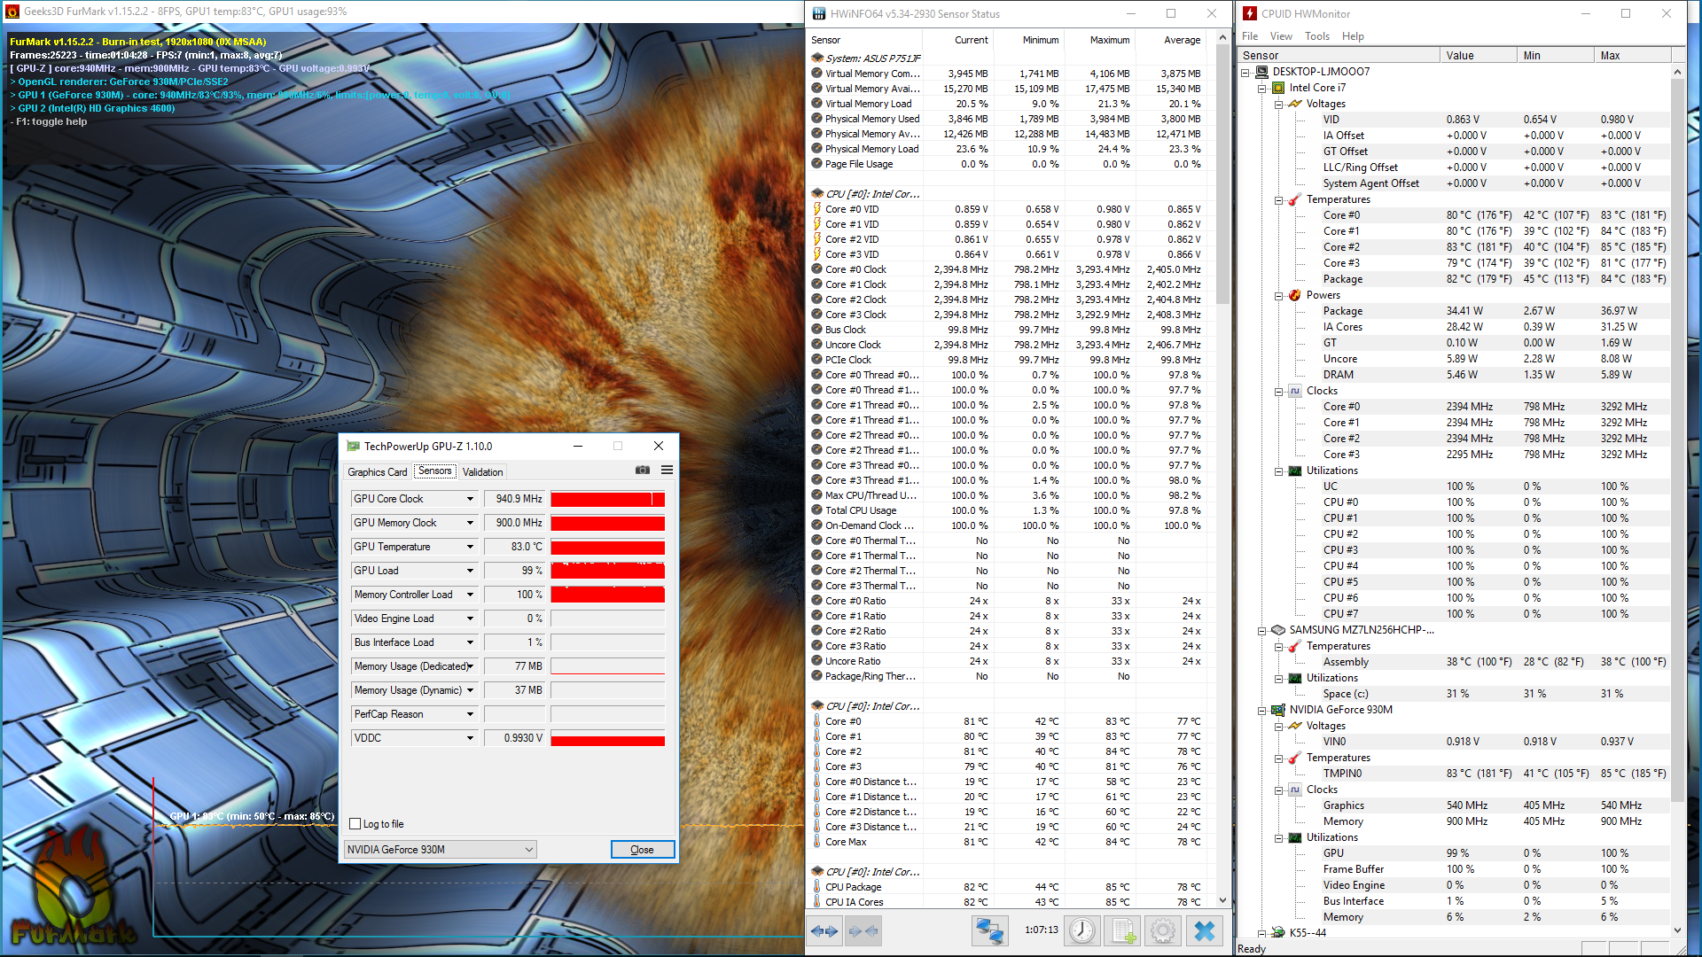Click GPU Core Clock red graph bar
The height and width of the screenshot is (957, 1702).
pos(607,499)
